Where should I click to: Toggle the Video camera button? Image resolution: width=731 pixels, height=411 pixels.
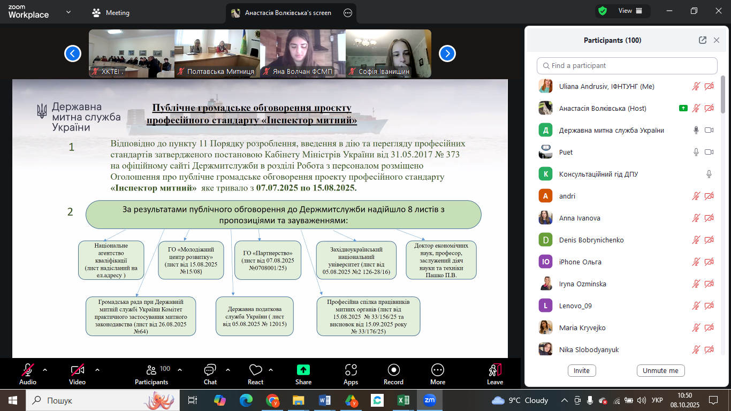(x=77, y=370)
